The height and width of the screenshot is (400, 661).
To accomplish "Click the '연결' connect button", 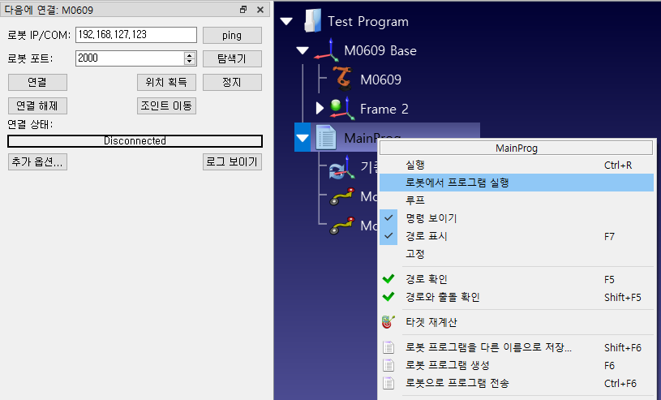I will click(37, 82).
